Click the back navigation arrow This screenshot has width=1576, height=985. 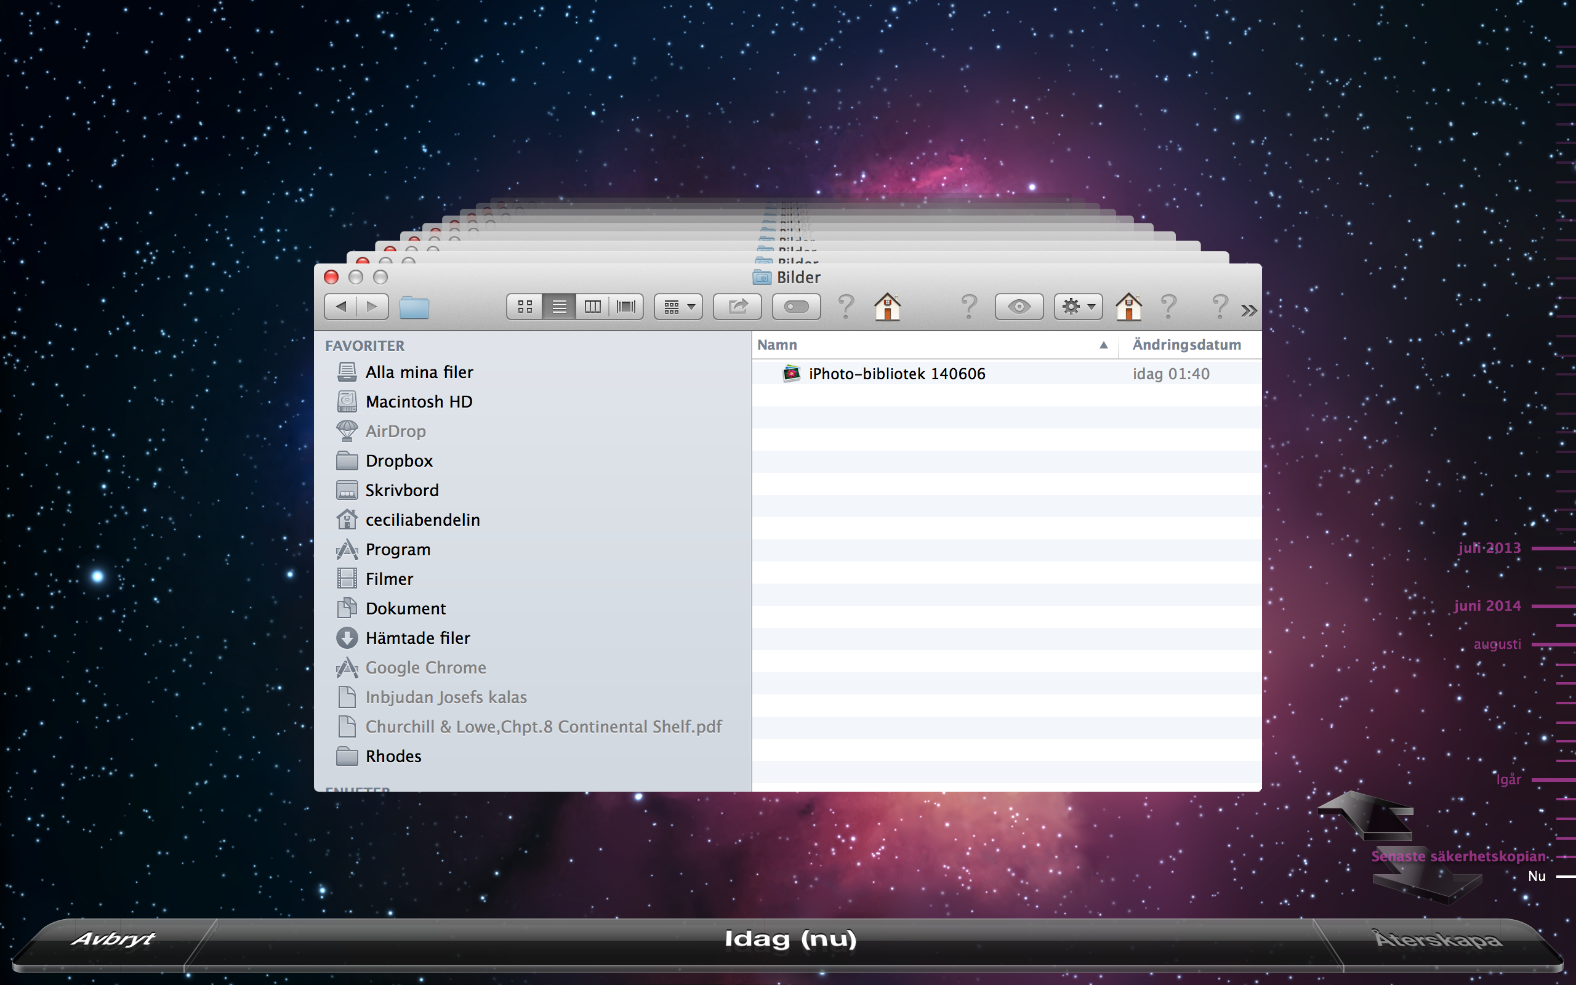(x=340, y=306)
